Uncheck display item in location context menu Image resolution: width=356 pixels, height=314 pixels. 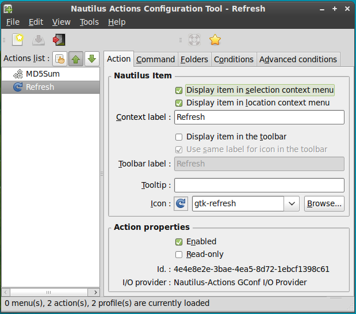179,103
